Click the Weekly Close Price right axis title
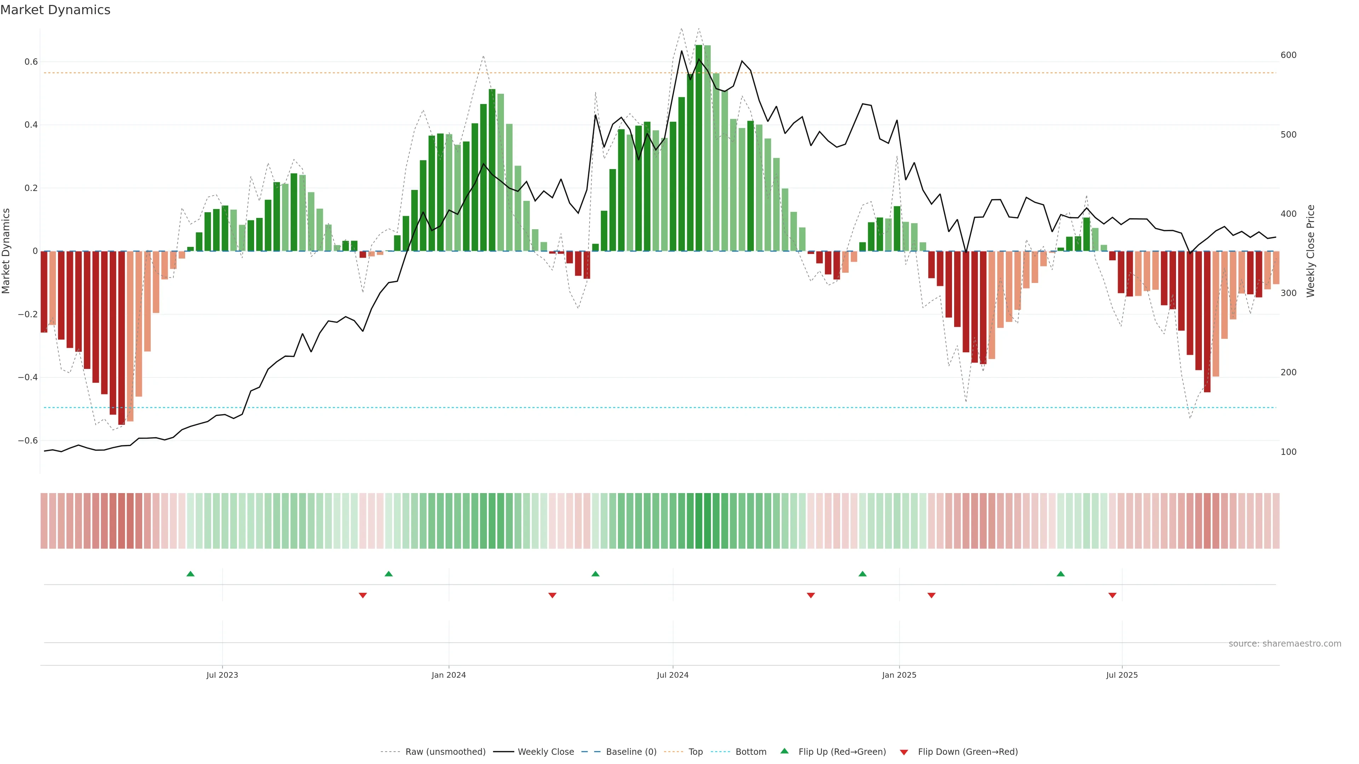 pos(1311,251)
